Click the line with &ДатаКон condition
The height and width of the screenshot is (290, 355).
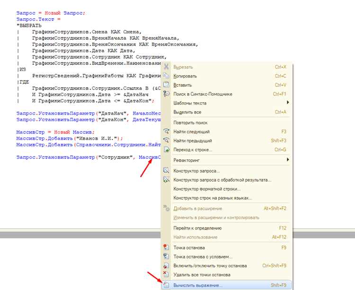(93, 101)
